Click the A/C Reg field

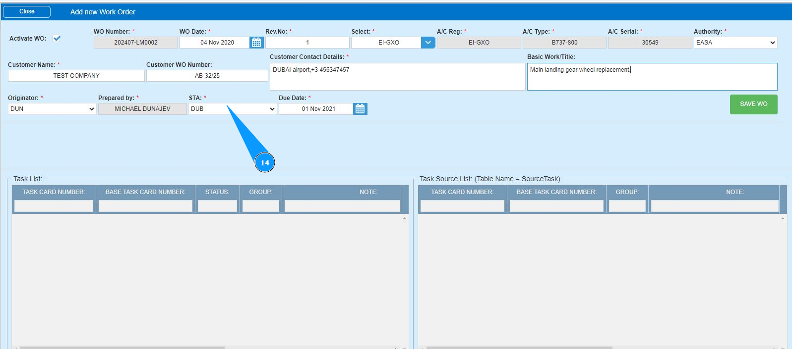[479, 43]
